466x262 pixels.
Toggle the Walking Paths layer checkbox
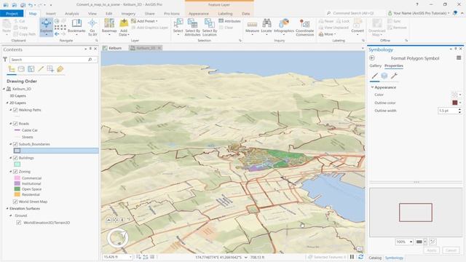(15, 110)
